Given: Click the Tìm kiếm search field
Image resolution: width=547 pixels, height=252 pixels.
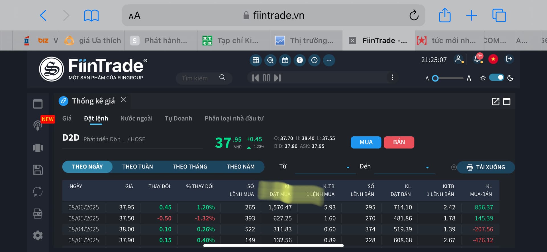Looking at the screenshot, I should 199,78.
